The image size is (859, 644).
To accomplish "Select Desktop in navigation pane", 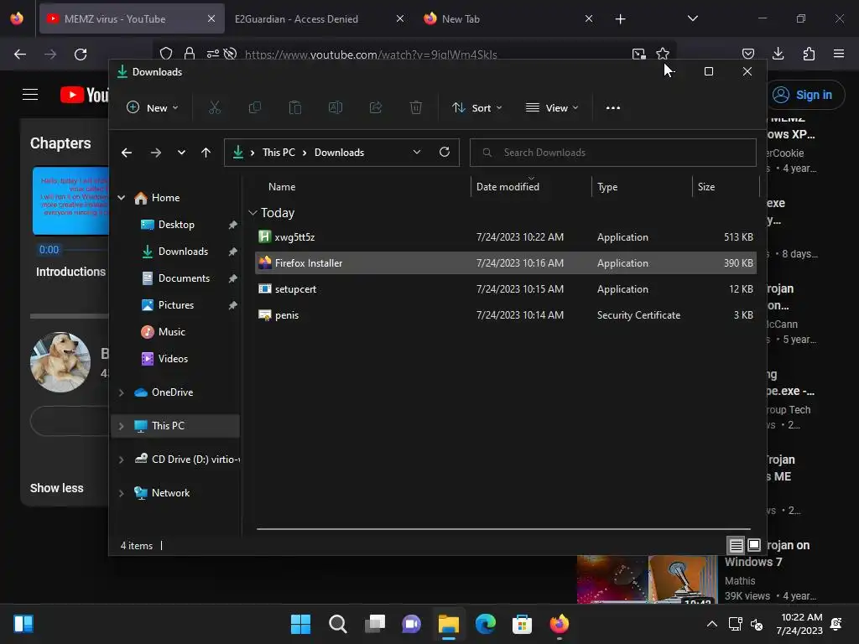I will click(x=175, y=225).
